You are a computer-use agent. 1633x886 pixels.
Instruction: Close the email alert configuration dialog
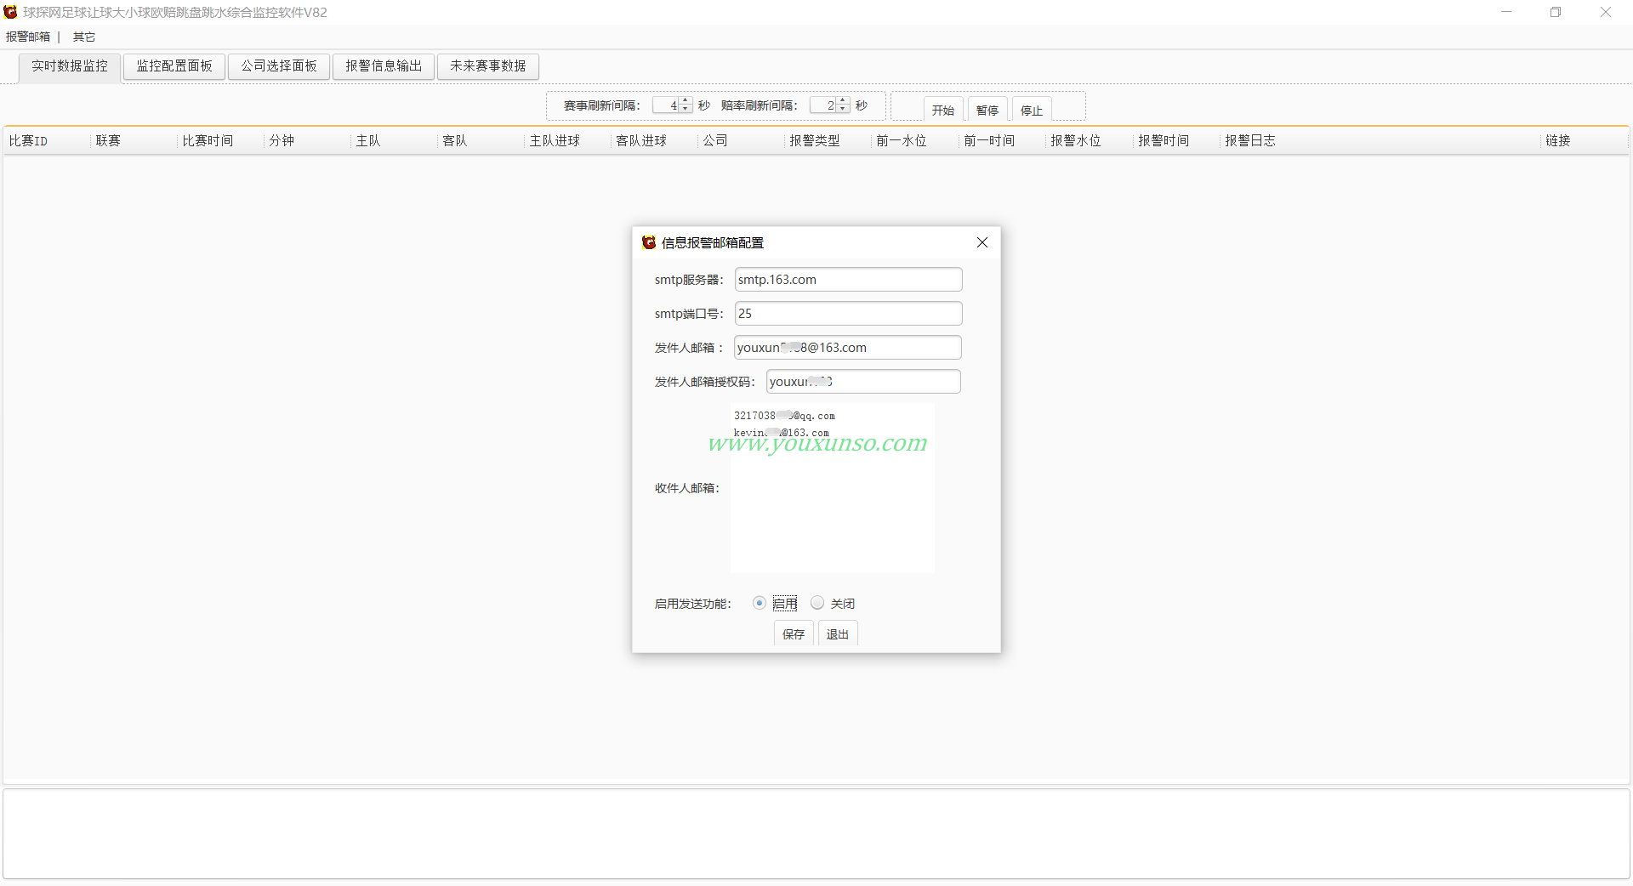coord(982,242)
